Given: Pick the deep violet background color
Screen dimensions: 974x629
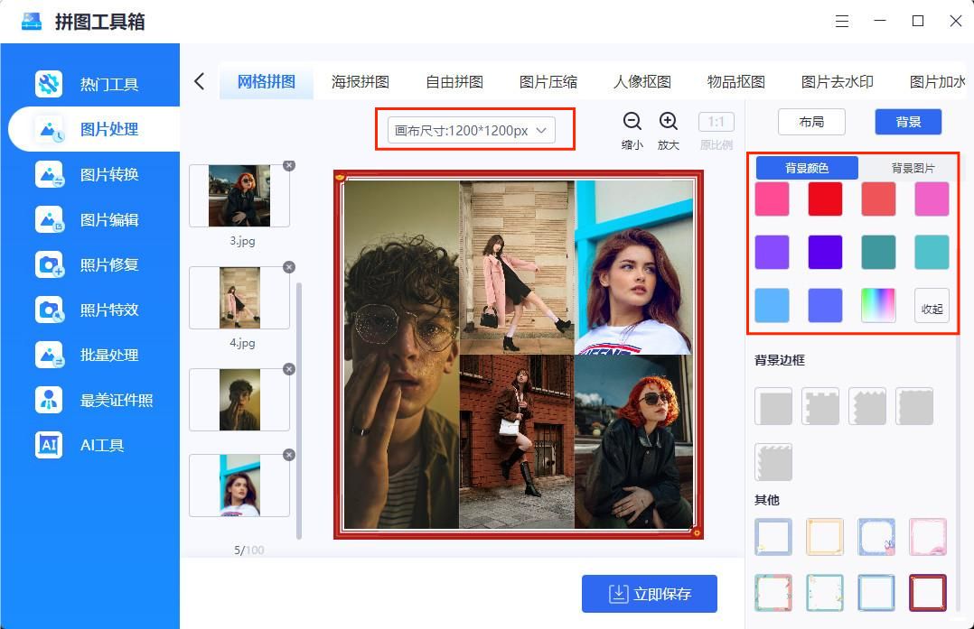Looking at the screenshot, I should point(826,252).
